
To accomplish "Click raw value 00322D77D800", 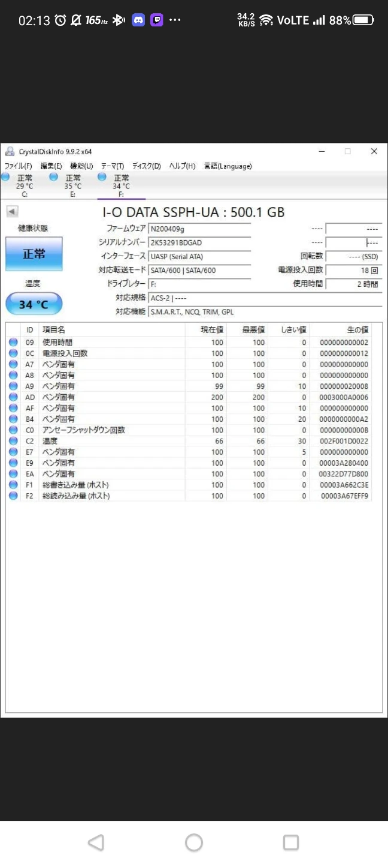I will coord(344,474).
